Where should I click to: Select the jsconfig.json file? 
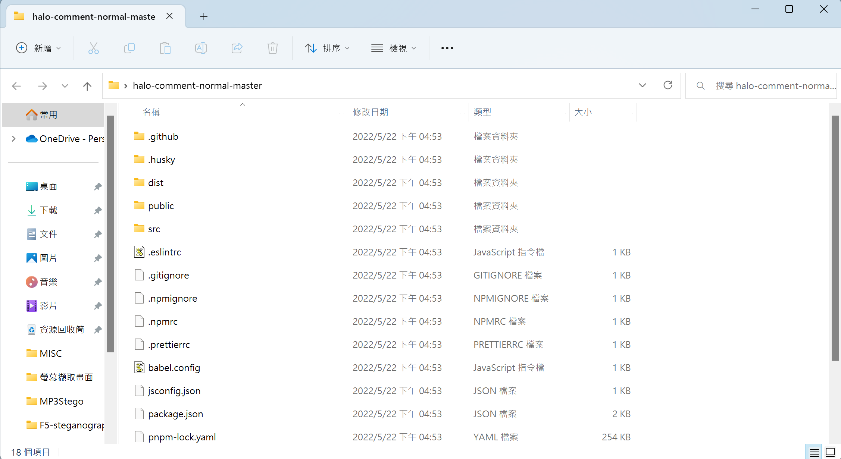click(x=384, y=391)
